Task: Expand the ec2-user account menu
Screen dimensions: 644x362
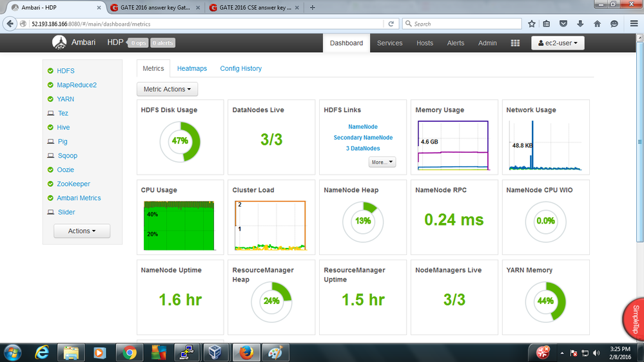Action: [x=558, y=43]
